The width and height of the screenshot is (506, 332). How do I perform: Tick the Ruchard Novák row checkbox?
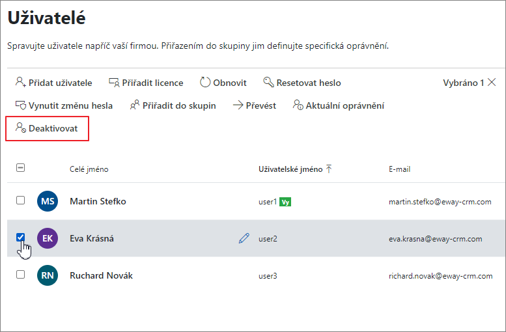point(20,275)
